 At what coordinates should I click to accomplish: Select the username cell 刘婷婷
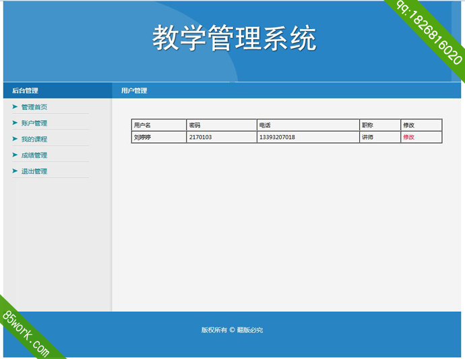pyautogui.click(x=142, y=137)
